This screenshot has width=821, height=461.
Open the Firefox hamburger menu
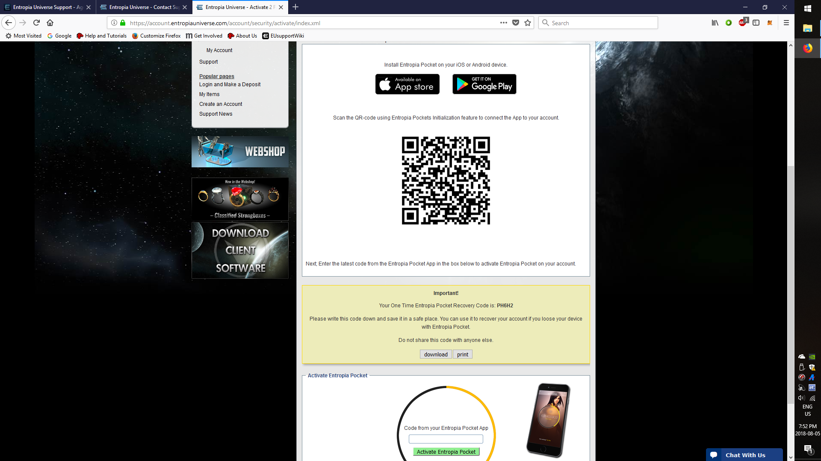pos(786,23)
